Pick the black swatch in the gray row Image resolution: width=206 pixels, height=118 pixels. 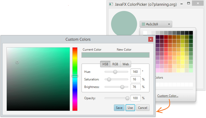(x=191, y=33)
